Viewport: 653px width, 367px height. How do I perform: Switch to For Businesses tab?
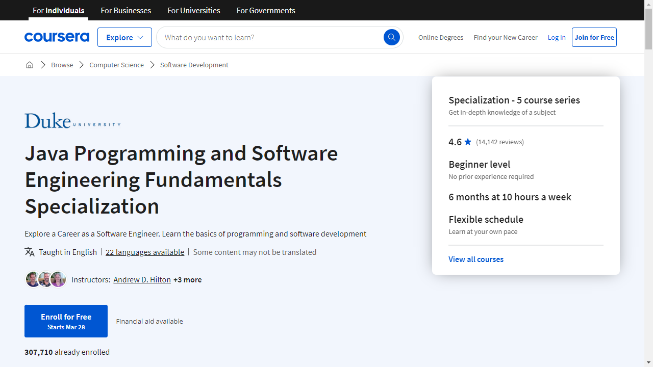point(126,10)
